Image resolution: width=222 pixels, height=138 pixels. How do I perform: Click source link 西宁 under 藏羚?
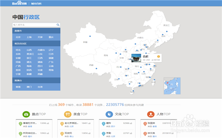pos(113,126)
